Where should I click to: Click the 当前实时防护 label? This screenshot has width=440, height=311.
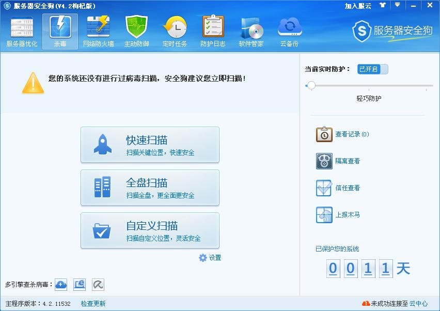click(x=327, y=69)
